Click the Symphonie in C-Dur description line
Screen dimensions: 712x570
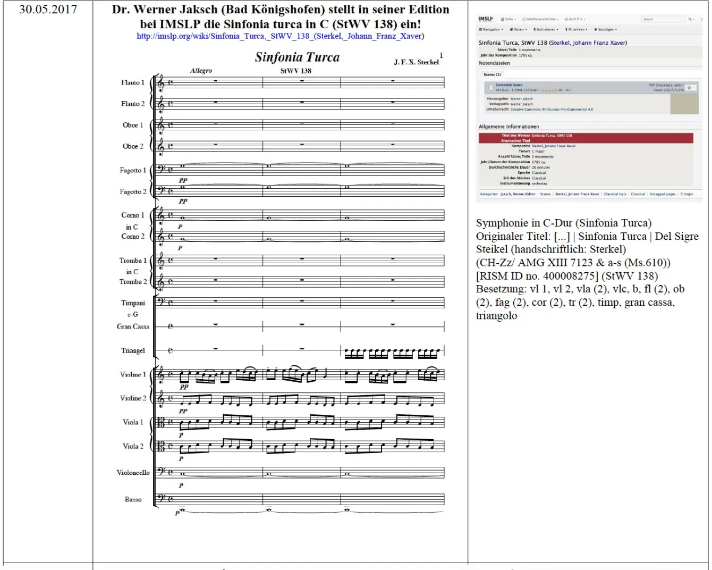pyautogui.click(x=563, y=223)
